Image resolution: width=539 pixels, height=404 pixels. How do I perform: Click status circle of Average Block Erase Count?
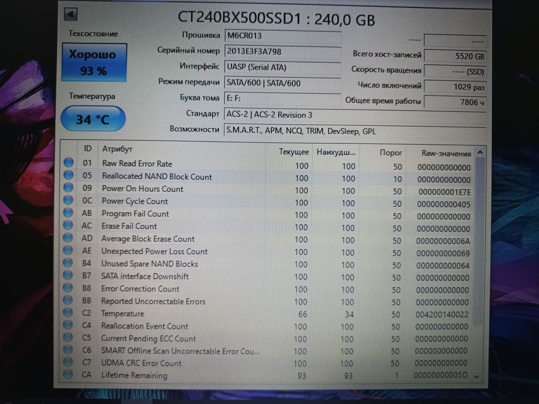(68, 237)
